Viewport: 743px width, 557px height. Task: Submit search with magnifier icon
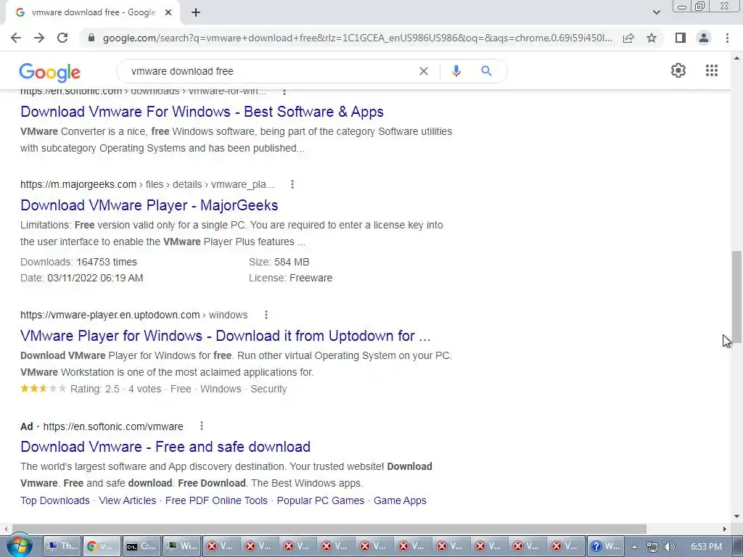[486, 71]
